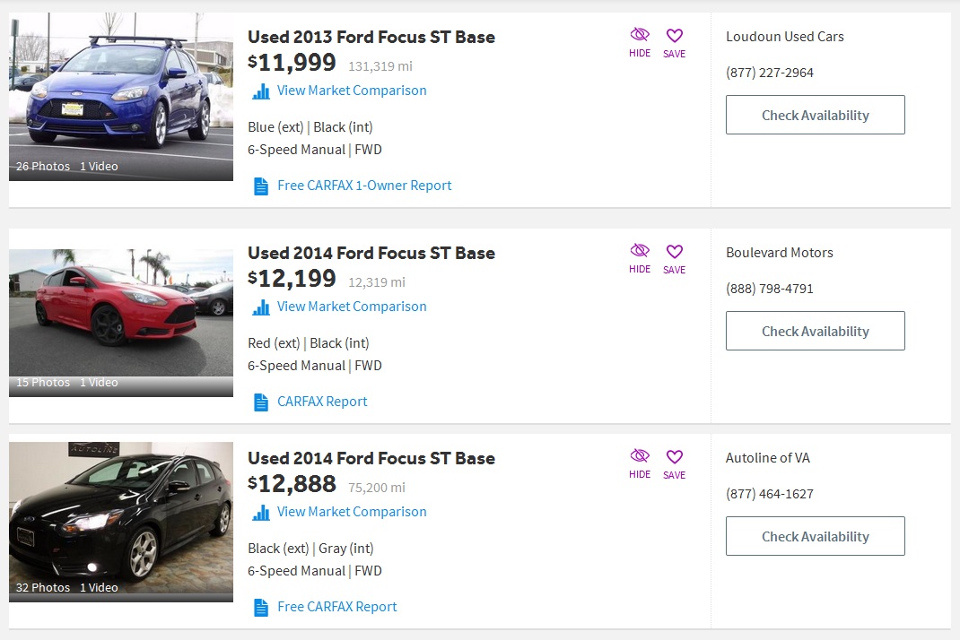
Task: Click bar chart icon for $12,888 Focus
Action: pyautogui.click(x=261, y=513)
